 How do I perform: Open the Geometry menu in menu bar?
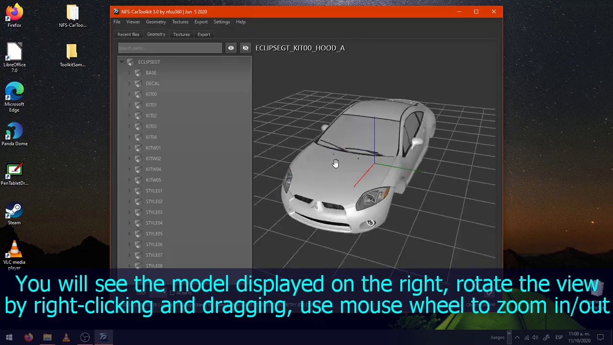pyautogui.click(x=156, y=22)
